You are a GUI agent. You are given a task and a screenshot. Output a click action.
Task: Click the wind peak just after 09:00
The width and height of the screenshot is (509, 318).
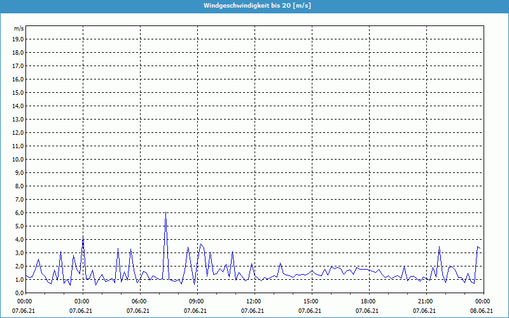coord(200,244)
